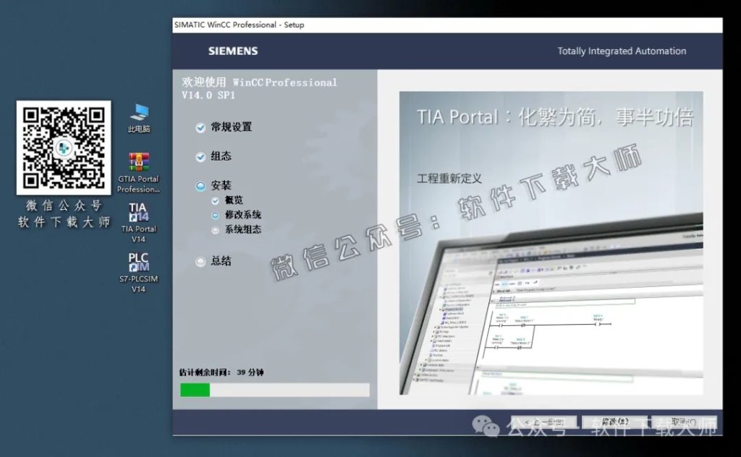Viewport: 741px width, 457px height.
Task: Open the S7-PLCSIM V14 shortcut
Action: (137, 264)
